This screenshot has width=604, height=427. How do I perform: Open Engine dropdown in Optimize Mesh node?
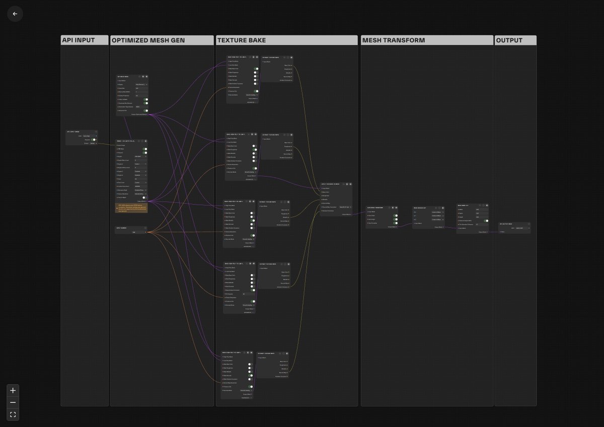[142, 85]
